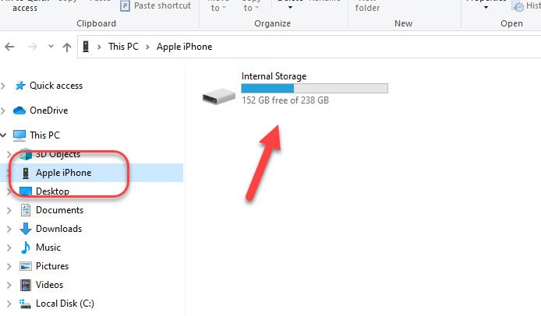The height and width of the screenshot is (316, 541).
Task: Click the Up one level arrow
Action: [67, 47]
